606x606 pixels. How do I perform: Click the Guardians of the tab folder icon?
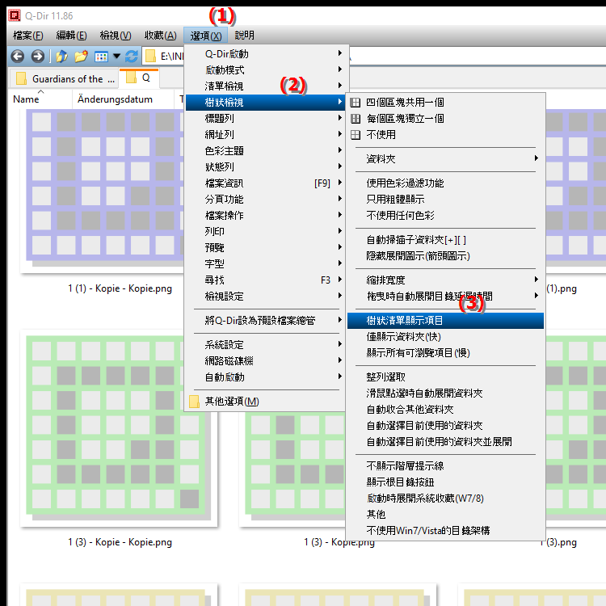pos(22,78)
